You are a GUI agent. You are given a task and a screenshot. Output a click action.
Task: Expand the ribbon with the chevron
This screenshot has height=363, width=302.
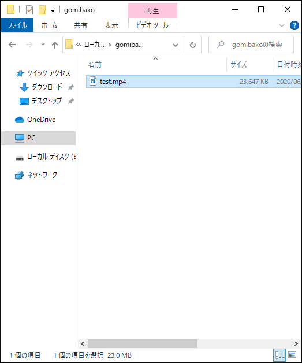point(281,25)
